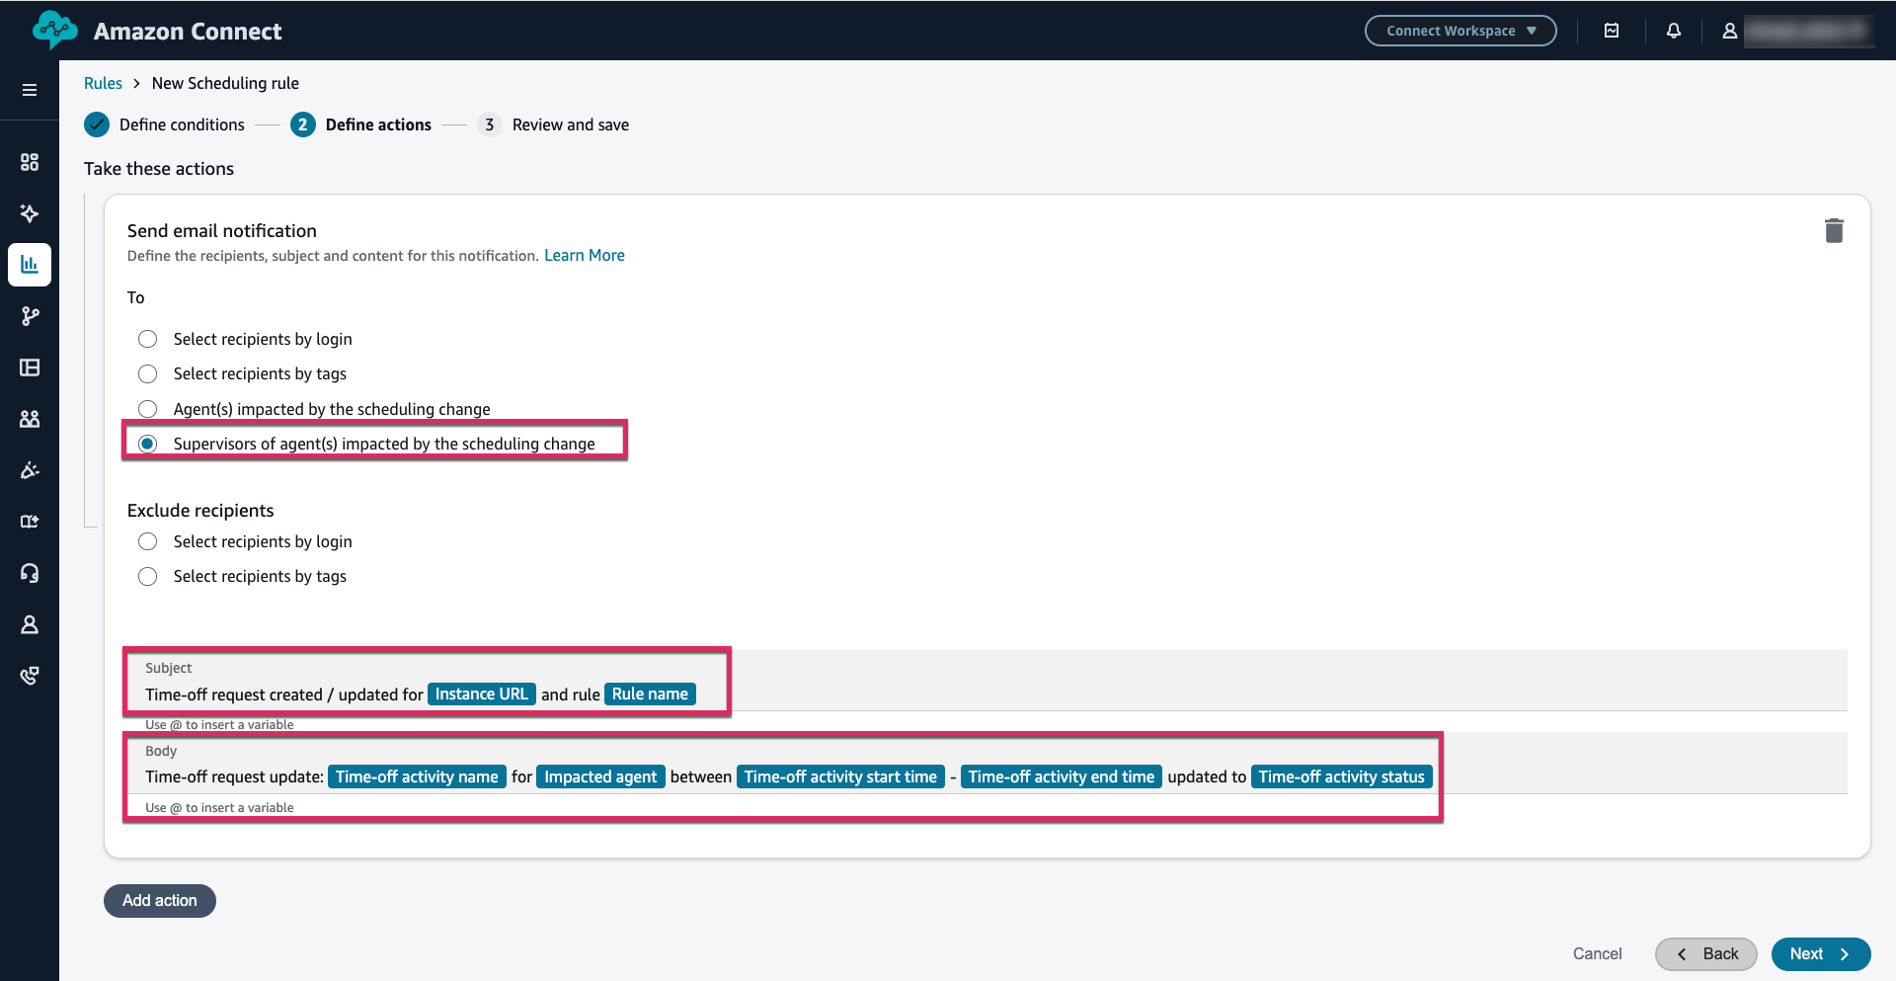Click the Add action button
1896x981 pixels.
click(160, 901)
